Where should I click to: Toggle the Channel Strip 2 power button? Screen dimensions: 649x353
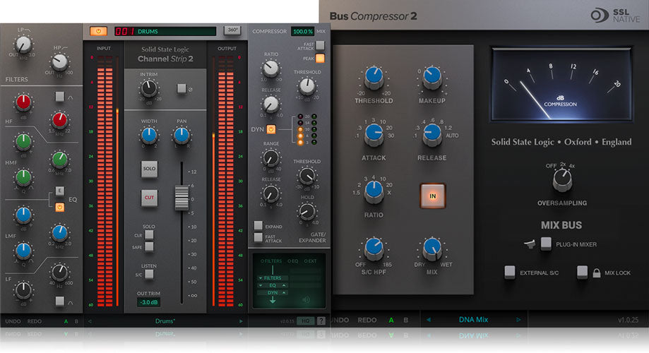tap(98, 31)
